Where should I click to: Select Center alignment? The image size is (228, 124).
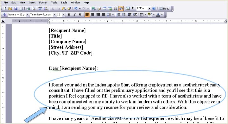pos(92,15)
